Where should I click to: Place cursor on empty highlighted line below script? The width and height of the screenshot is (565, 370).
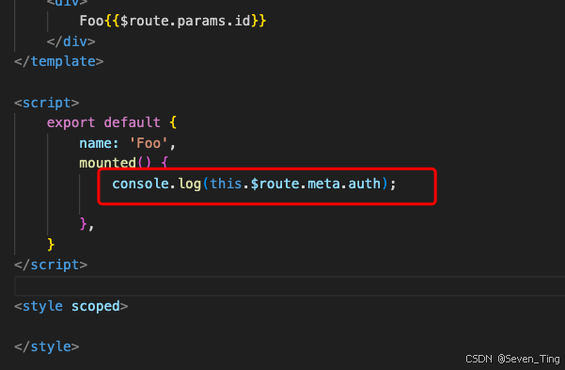pos(290,286)
